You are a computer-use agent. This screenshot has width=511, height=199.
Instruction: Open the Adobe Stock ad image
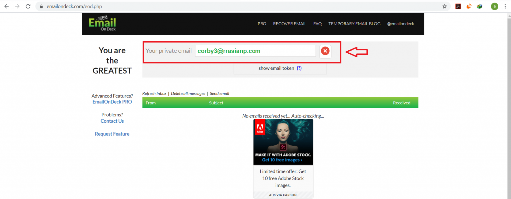283,142
